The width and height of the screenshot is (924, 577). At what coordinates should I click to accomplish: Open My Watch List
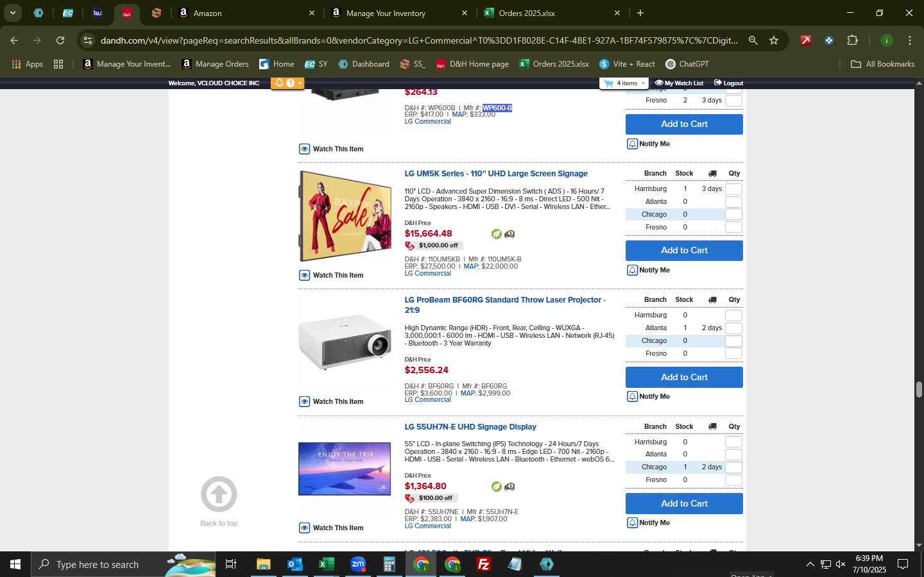(679, 83)
